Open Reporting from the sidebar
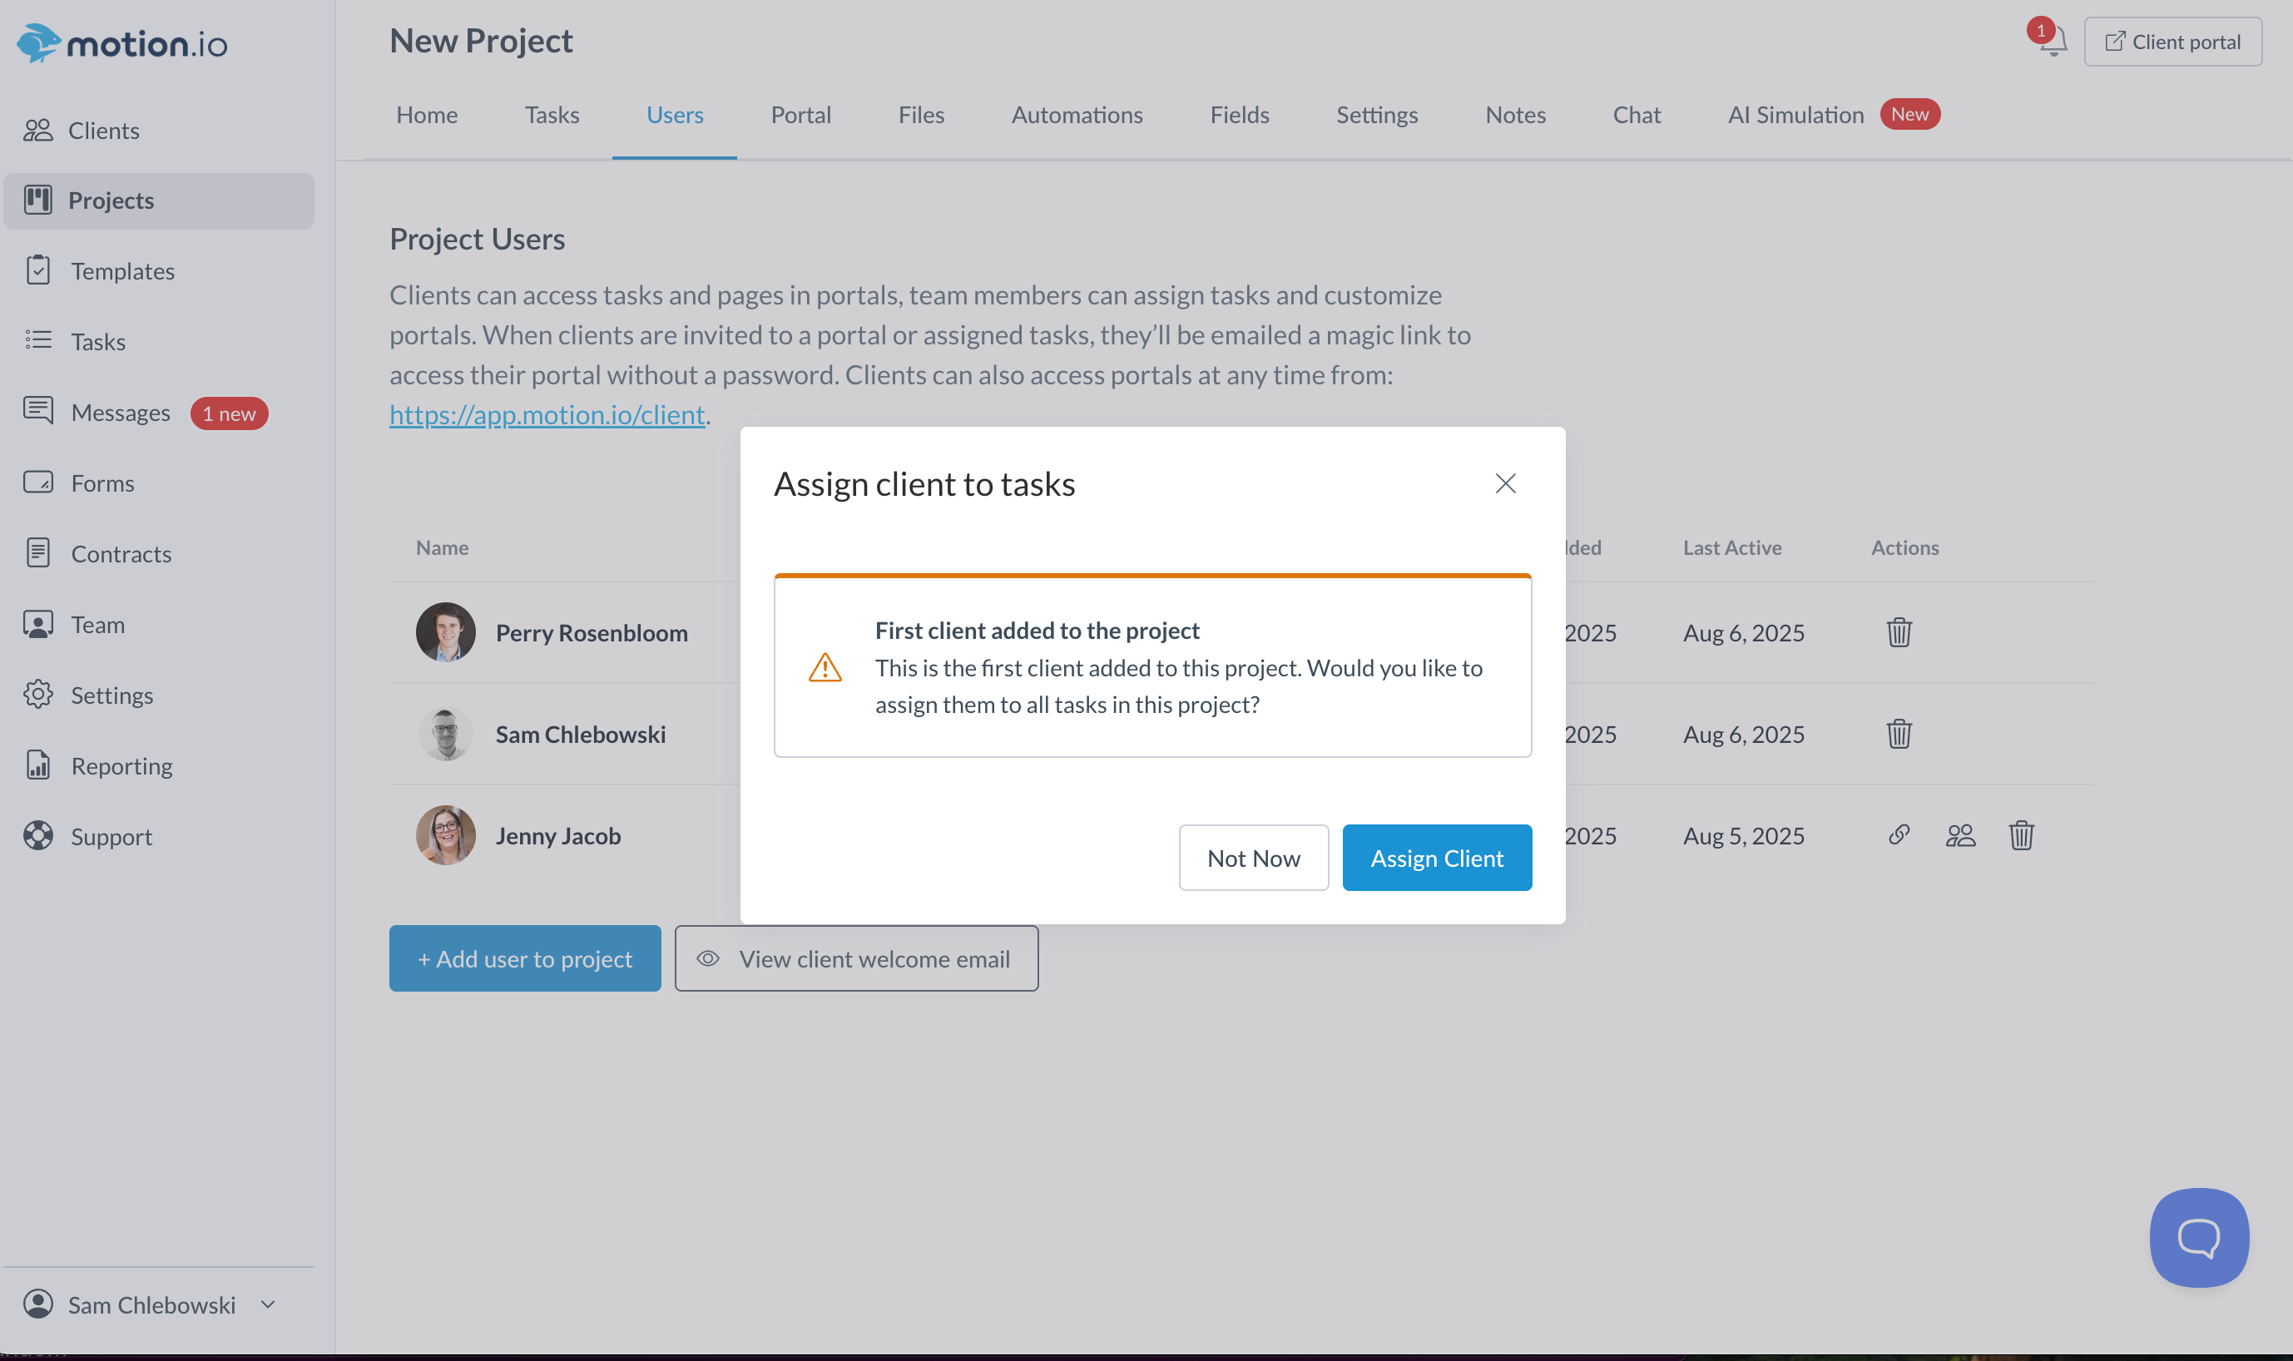This screenshot has height=1361, width=2293. point(121,766)
